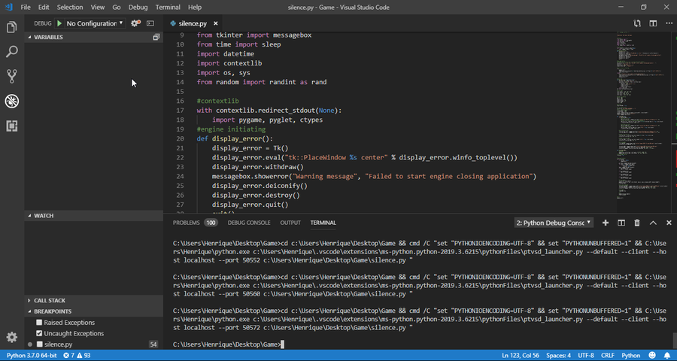
Task: Open the debug configuration dropdown
Action: [x=95, y=23]
